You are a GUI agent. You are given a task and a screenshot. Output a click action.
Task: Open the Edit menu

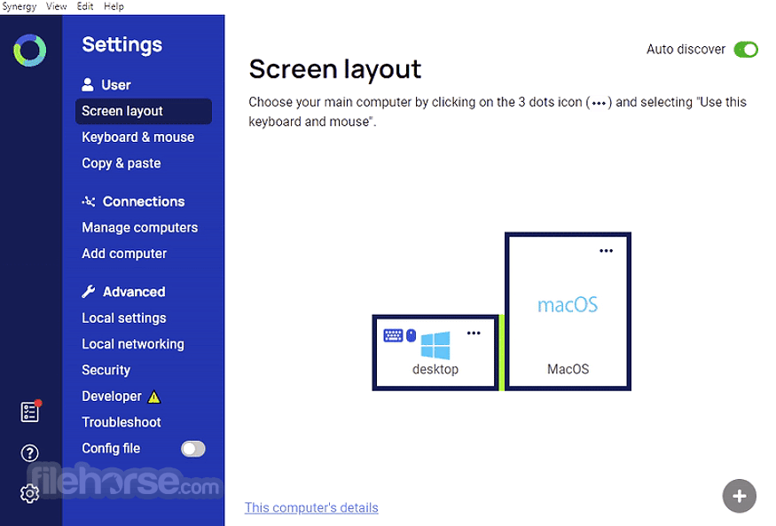(85, 6)
